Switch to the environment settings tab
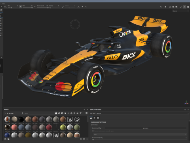The height and width of the screenshot is (143, 190). [x=91, y=118]
